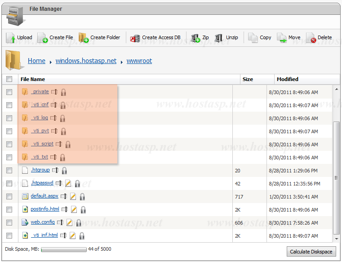Viewport: 342px width, 262px height.
Task: Select the checkbox beside postinfo.html
Action: tap(9, 209)
